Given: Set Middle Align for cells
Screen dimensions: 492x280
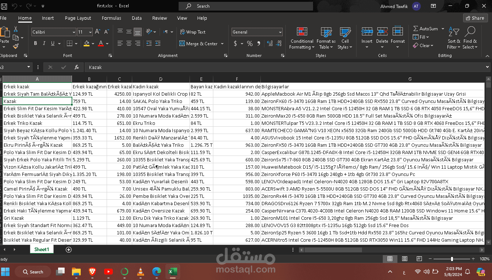Looking at the screenshot, I should 129,32.
